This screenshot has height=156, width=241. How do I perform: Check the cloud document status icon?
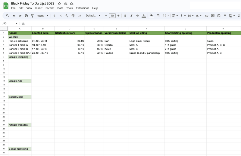click(x=71, y=4)
